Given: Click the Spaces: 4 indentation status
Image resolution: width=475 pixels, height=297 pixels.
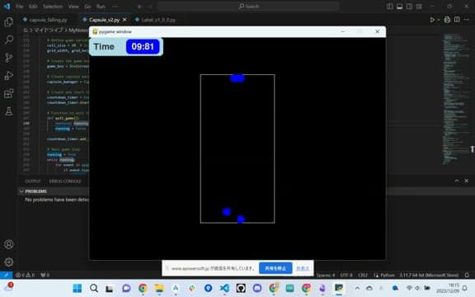Looking at the screenshot, I should tap(326, 276).
